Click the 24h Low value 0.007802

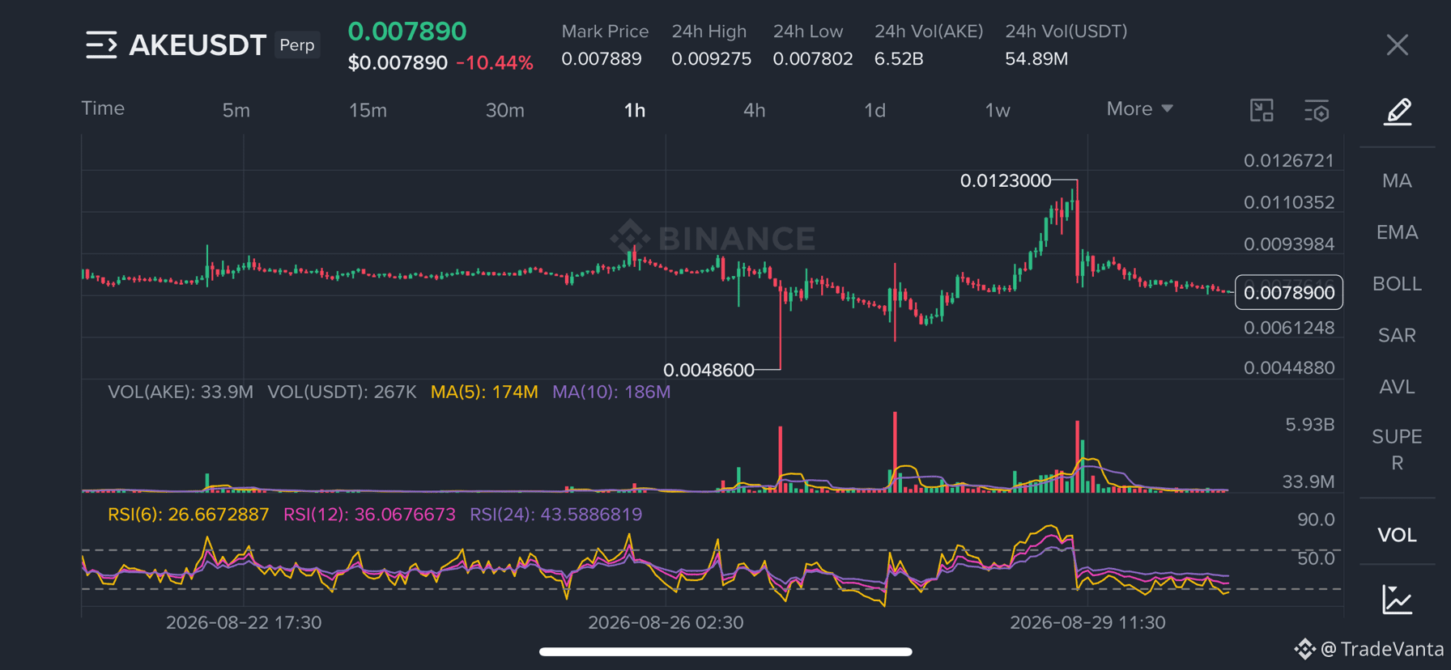click(812, 59)
